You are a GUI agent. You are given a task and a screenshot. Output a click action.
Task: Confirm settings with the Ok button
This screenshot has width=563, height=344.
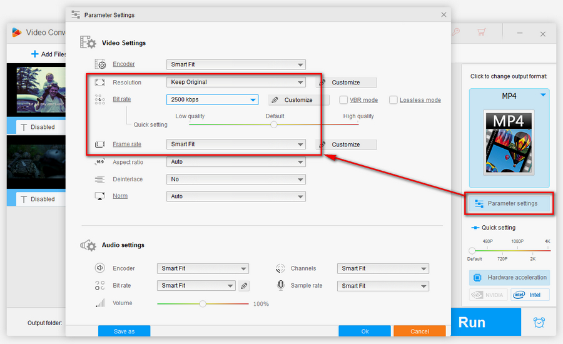tap(365, 331)
